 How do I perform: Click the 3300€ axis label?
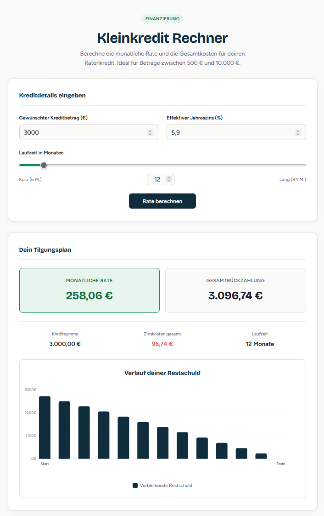pos(31,390)
